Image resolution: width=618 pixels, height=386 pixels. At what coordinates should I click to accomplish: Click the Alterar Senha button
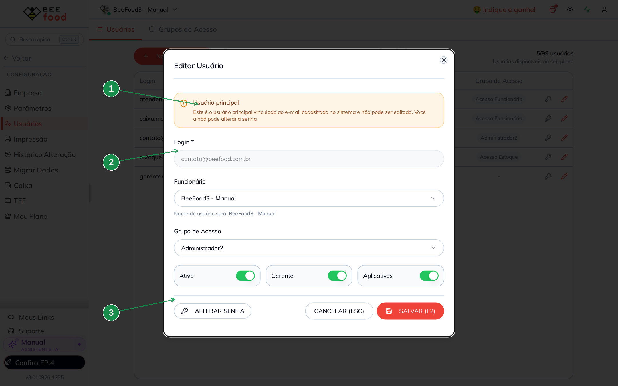tap(213, 311)
